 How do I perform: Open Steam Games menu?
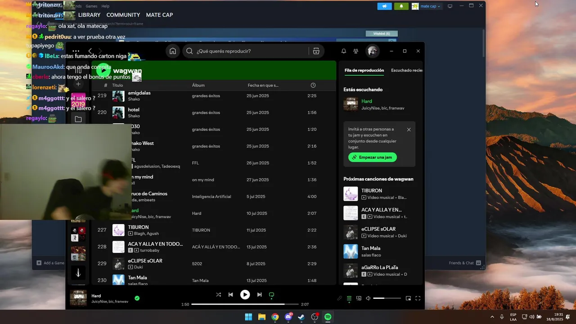tap(91, 6)
